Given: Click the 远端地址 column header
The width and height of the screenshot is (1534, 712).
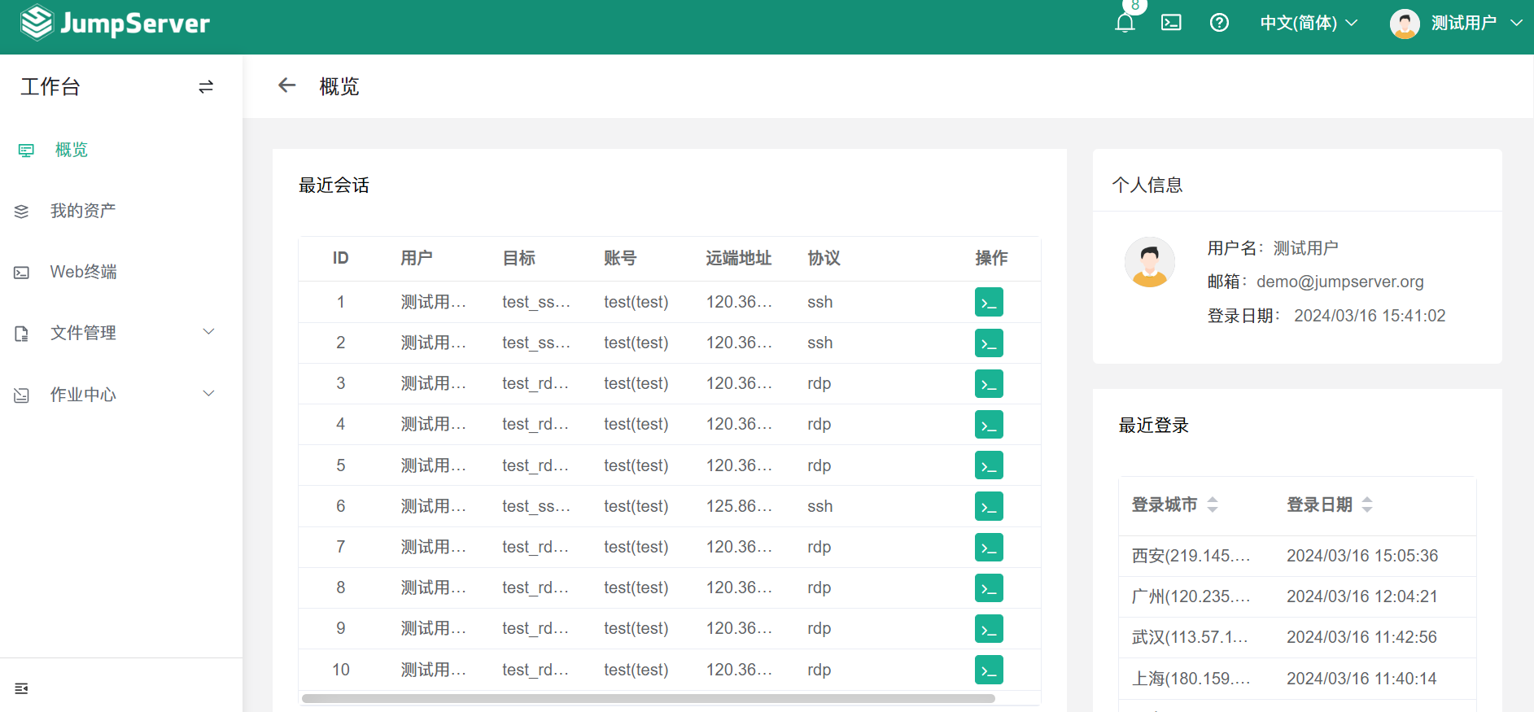Looking at the screenshot, I should [x=738, y=258].
